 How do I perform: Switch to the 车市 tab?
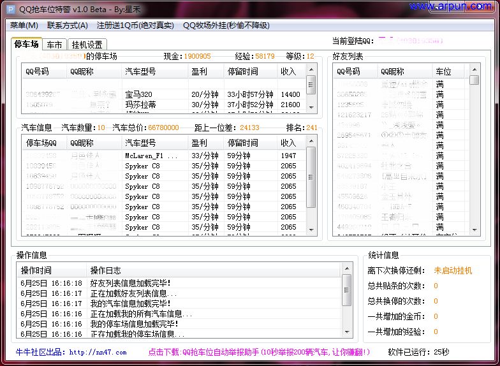tap(54, 45)
